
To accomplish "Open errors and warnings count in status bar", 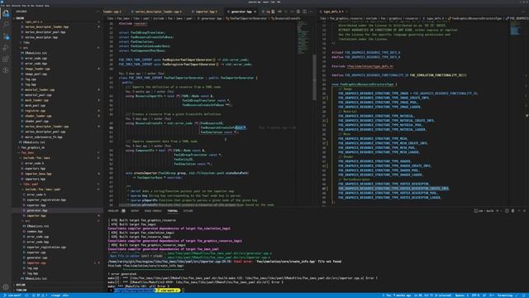I will pos(41,296).
